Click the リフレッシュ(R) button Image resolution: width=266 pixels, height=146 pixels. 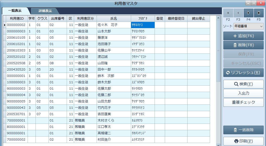tap(244, 73)
